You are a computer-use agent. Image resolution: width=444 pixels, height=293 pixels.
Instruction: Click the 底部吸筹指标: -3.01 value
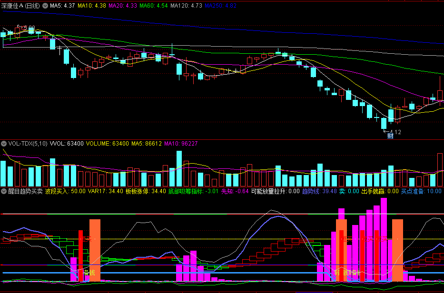point(193,191)
